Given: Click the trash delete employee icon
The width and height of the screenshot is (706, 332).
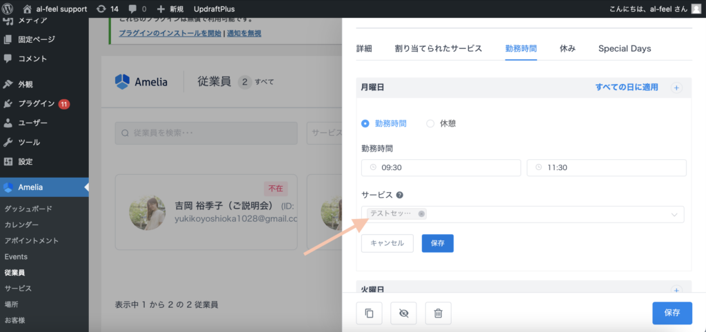Looking at the screenshot, I should (438, 313).
